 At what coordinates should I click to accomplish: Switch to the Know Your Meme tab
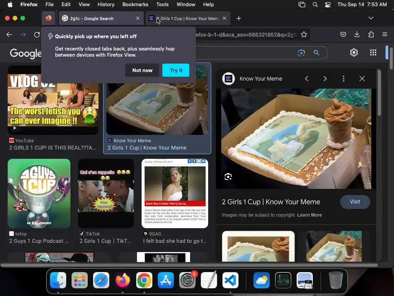tap(188, 18)
